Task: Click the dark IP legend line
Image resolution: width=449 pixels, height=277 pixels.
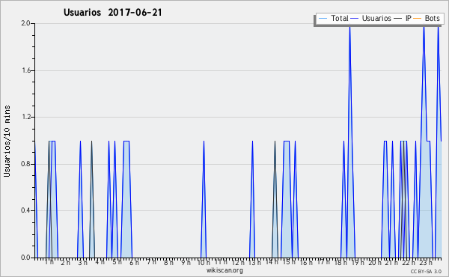Action: [x=398, y=19]
